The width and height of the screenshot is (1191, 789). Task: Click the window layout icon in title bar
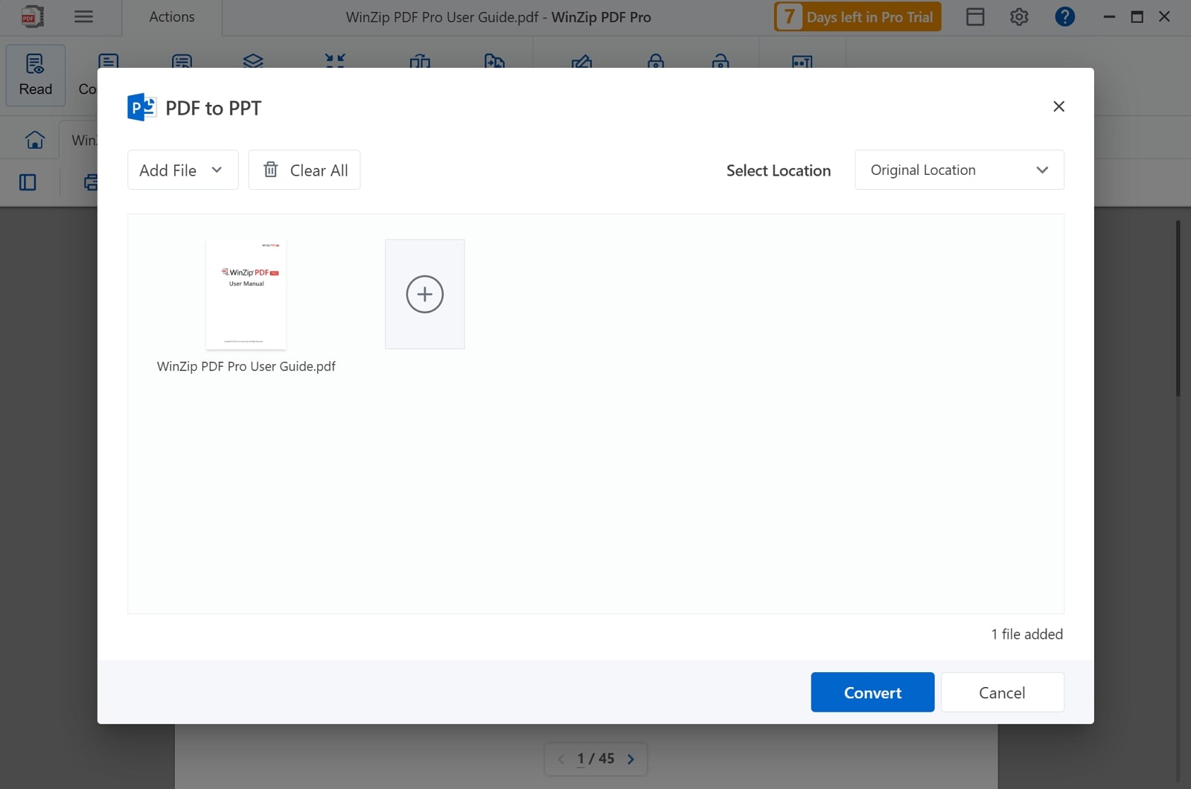click(975, 16)
